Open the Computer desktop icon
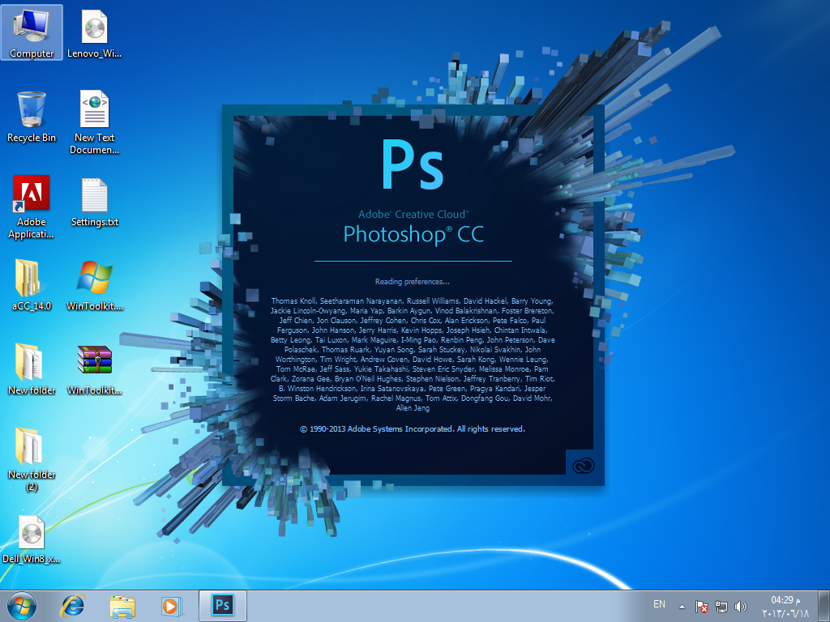The width and height of the screenshot is (830, 622). point(32,32)
